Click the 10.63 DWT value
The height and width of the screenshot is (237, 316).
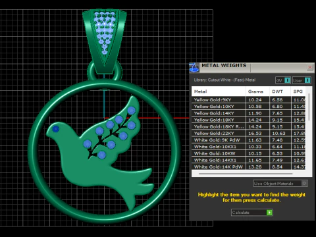(x=278, y=134)
